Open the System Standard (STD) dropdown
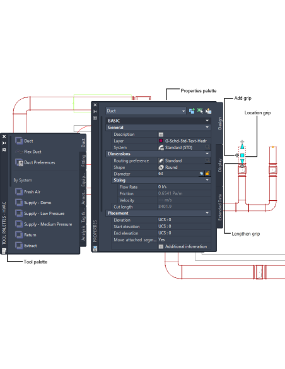The width and height of the screenshot is (285, 369). coord(181,148)
